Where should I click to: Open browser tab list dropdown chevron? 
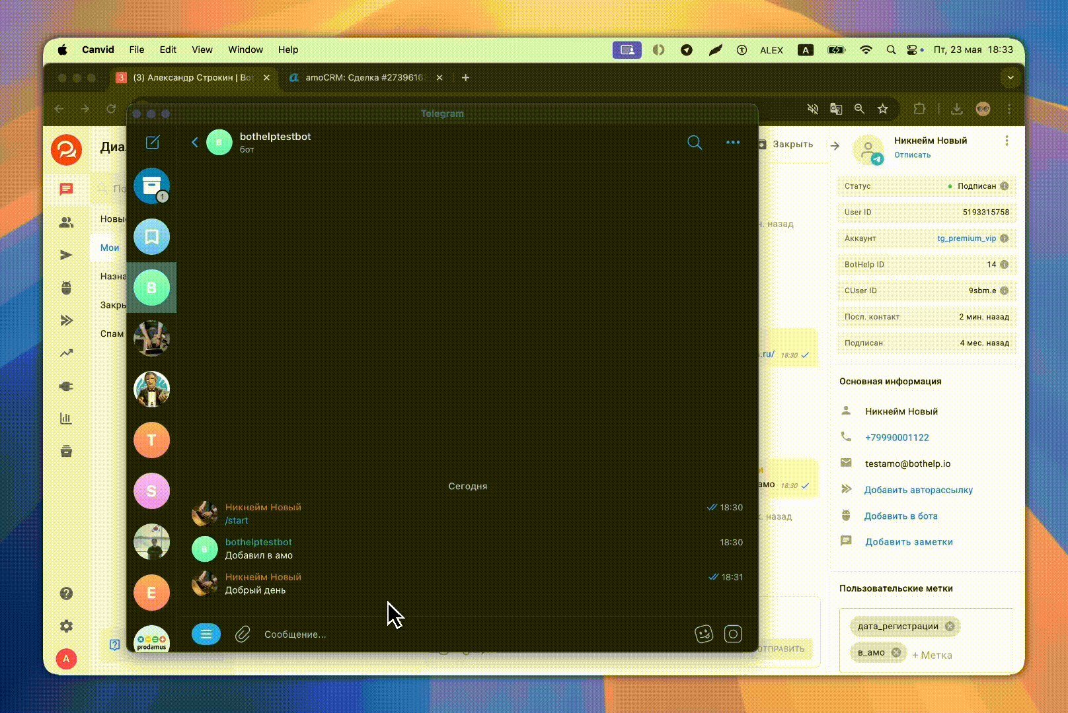[x=1010, y=77]
